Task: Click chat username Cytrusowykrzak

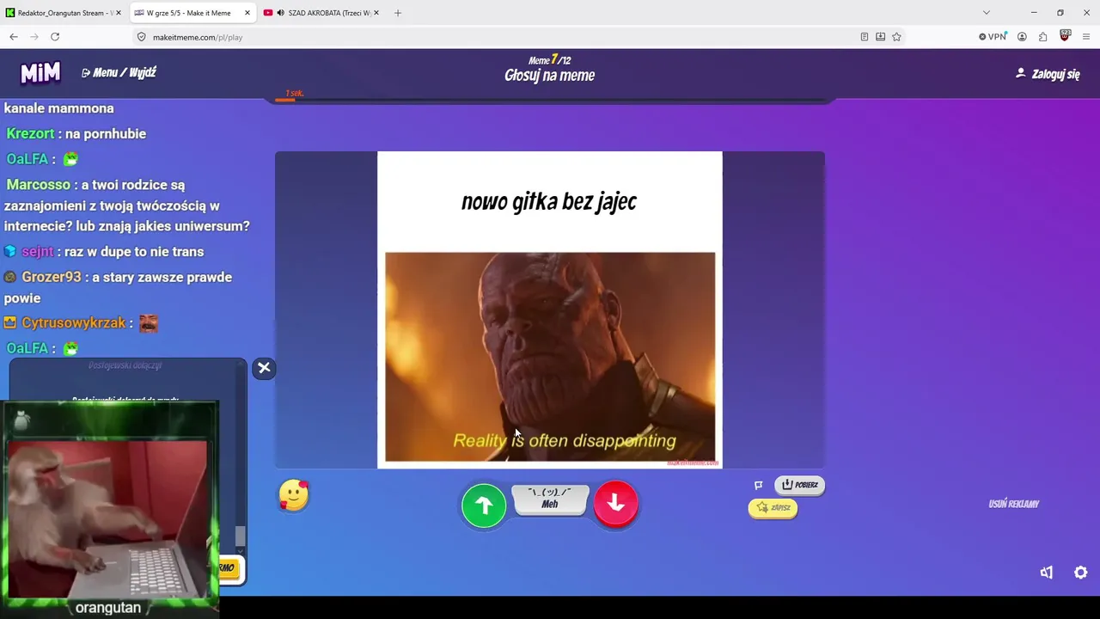Action: pos(74,323)
